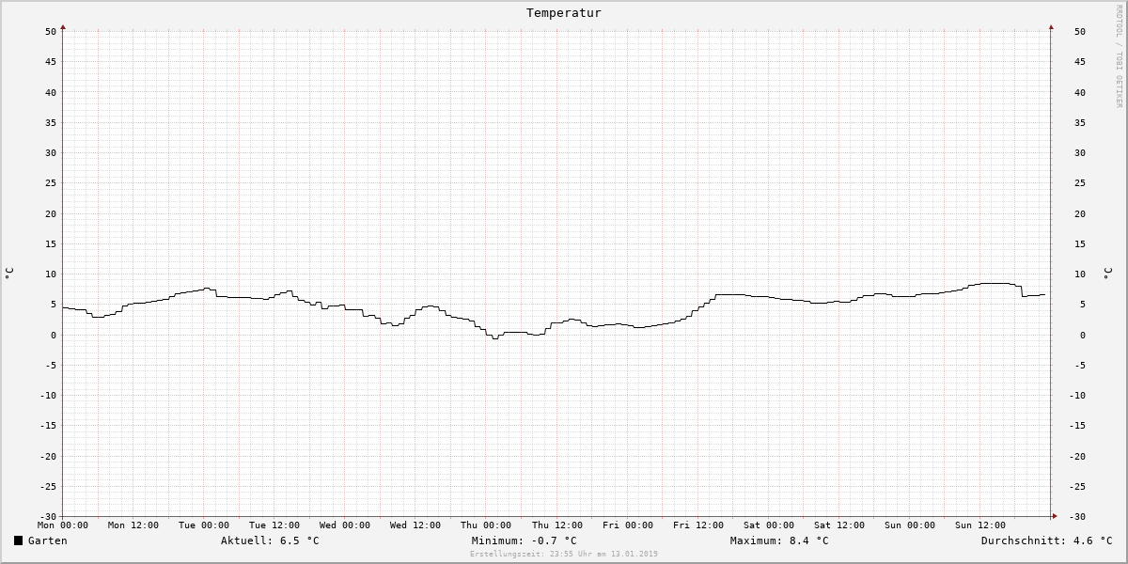Click the 'Maximum: 8.4 °C' reading
Screen dimensions: 1128x564
pyautogui.click(x=779, y=540)
